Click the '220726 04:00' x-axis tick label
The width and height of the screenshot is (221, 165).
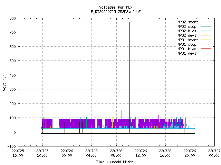91,153
